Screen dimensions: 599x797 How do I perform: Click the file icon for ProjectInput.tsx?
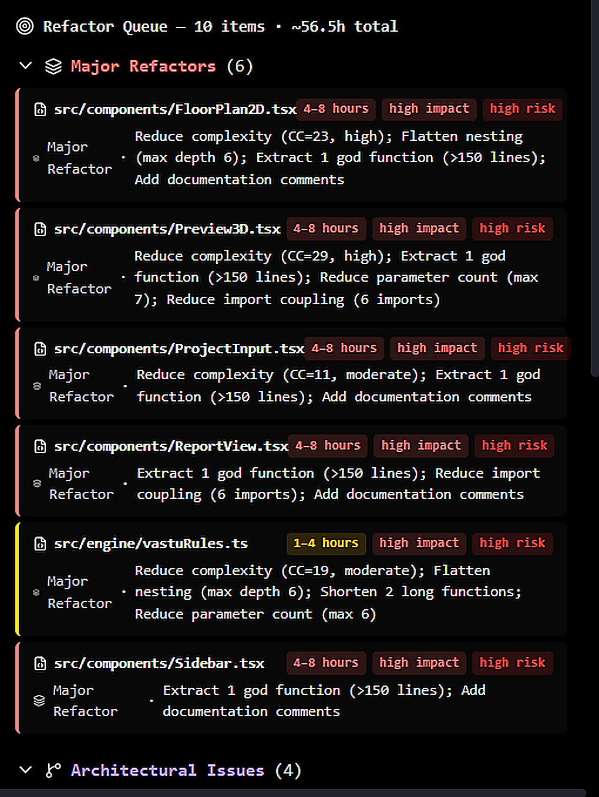[x=40, y=349]
